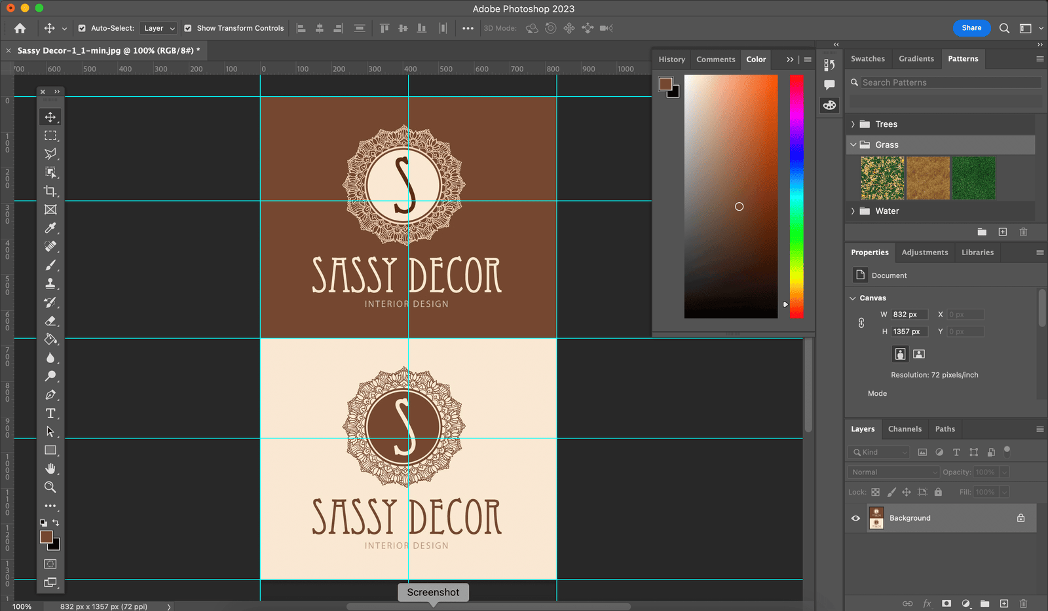The image size is (1048, 611).
Task: Click the Search Patterns field
Action: click(x=950, y=82)
